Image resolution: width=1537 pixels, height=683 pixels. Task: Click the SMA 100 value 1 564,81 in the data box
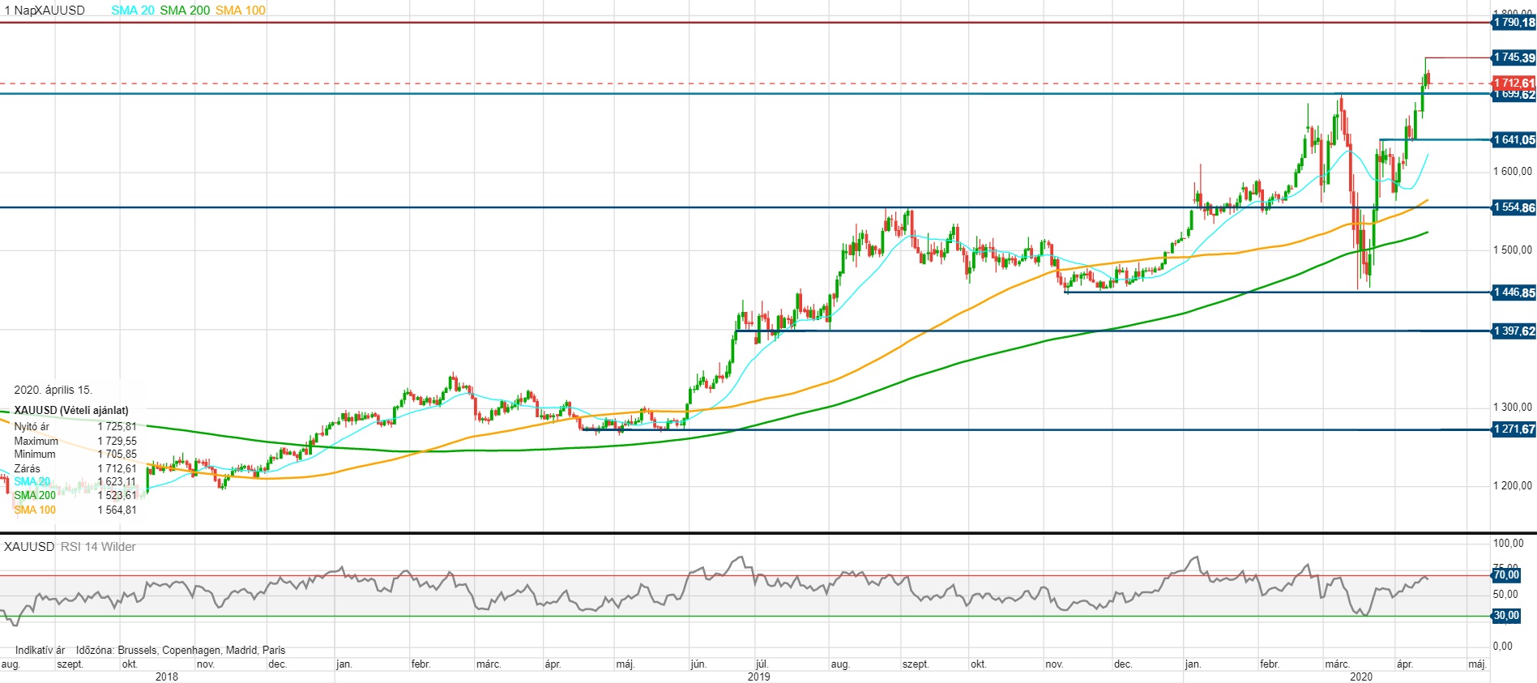tap(117, 510)
